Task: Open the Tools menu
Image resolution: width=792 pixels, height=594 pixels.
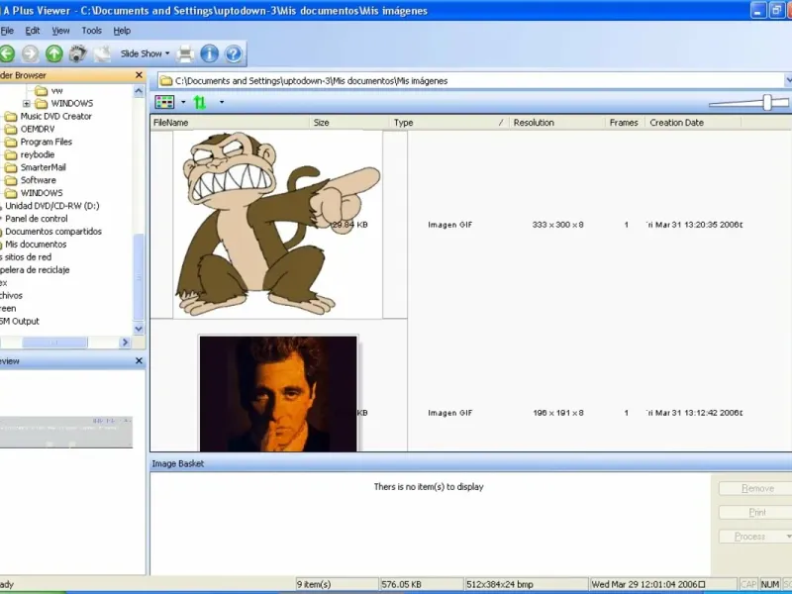Action: [91, 31]
